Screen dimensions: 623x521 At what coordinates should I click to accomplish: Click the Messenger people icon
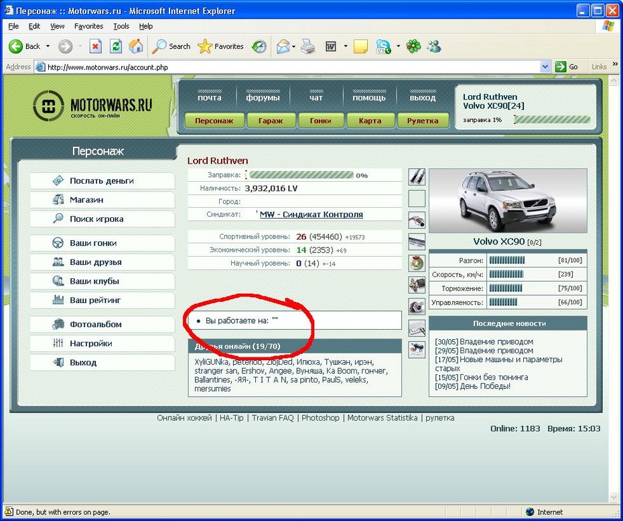pyautogui.click(x=434, y=46)
